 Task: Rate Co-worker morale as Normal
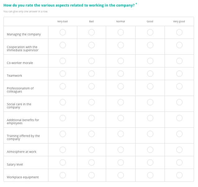tap(121, 61)
